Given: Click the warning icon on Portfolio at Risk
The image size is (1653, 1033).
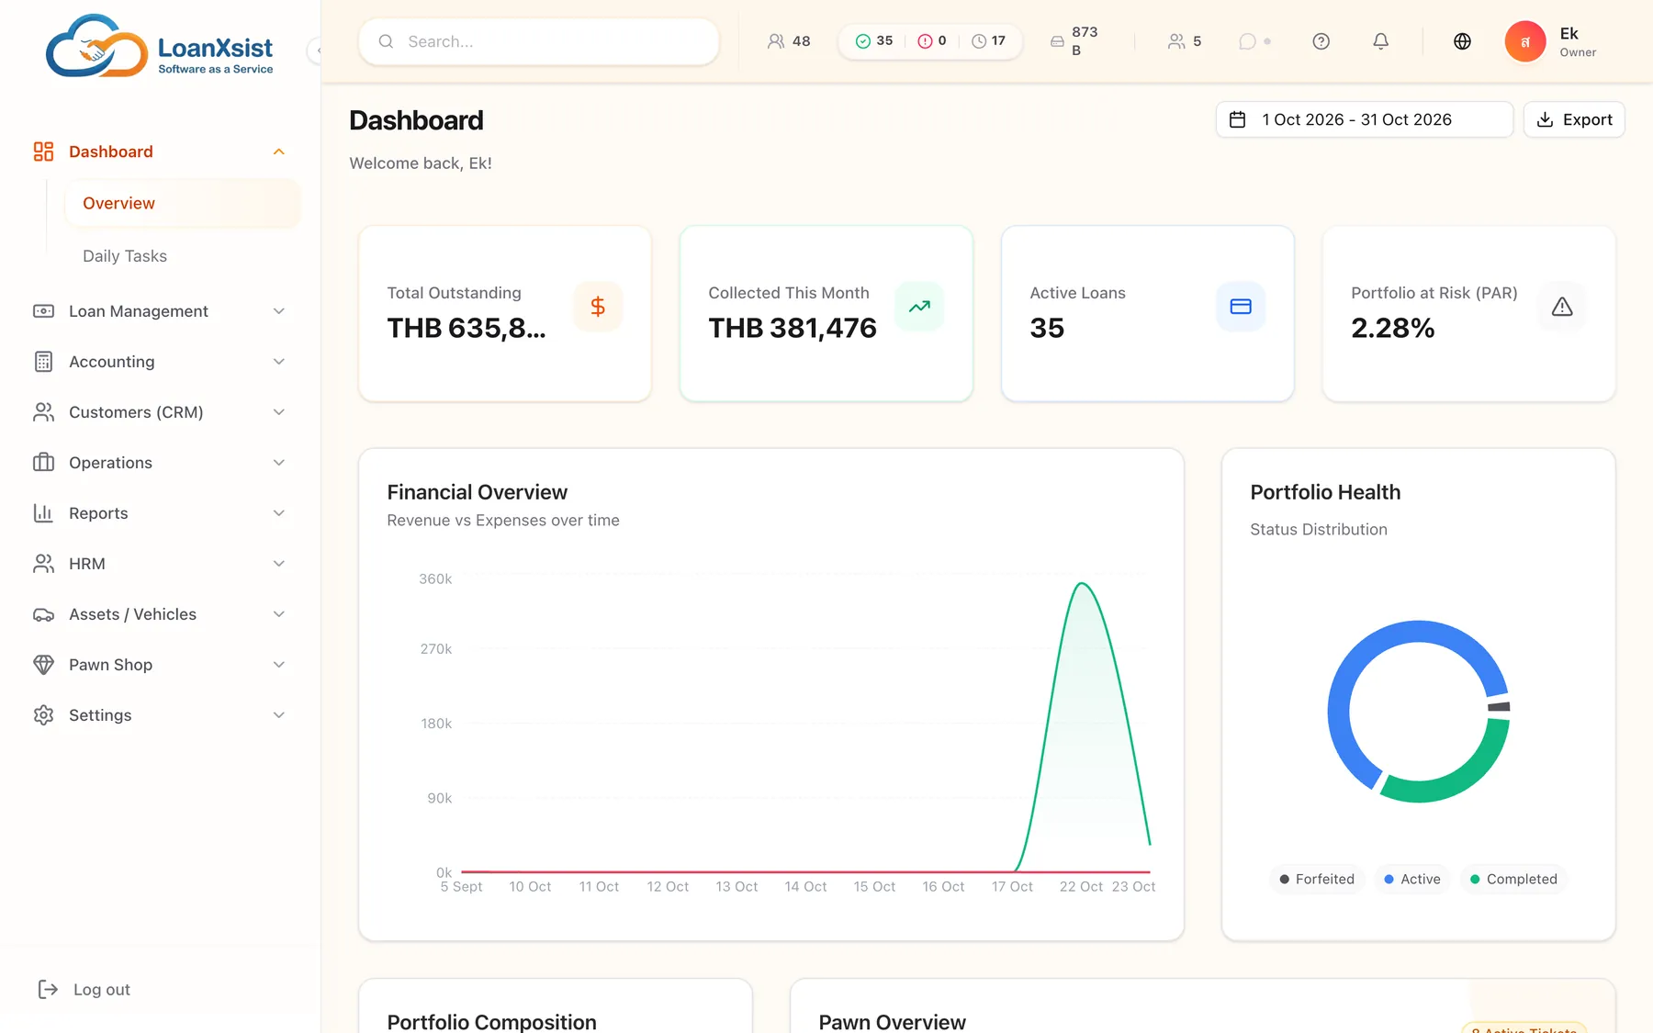Looking at the screenshot, I should click(1562, 307).
